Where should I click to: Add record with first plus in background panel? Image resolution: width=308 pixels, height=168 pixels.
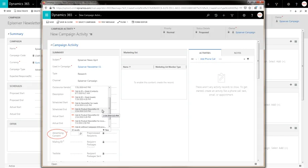[x=291, y=41]
